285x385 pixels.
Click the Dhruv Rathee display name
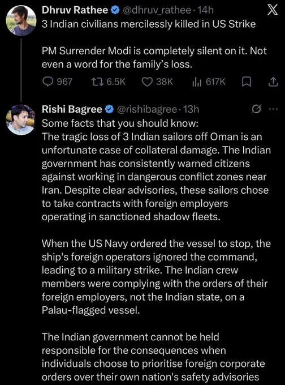(x=75, y=10)
